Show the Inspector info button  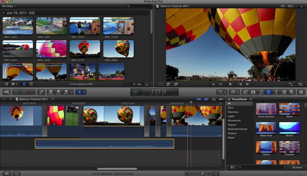[x=301, y=92]
